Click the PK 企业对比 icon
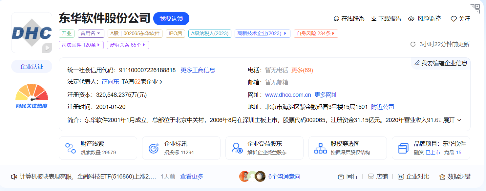Image resolution: width=486 pixels, height=191 pixels. click(x=401, y=177)
